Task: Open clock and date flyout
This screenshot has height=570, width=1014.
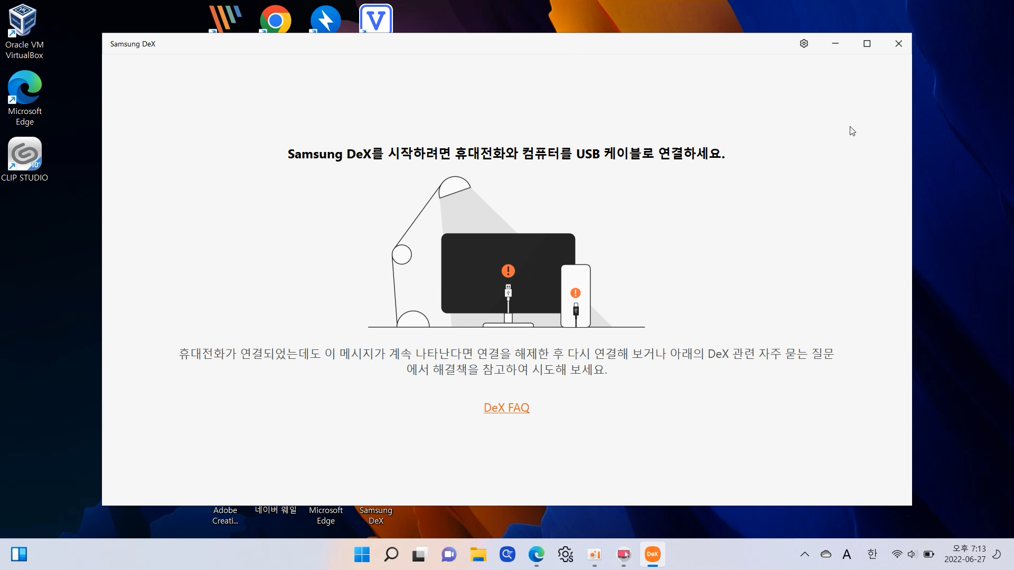Action: [965, 554]
